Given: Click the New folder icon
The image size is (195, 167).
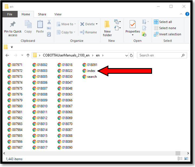Looking at the screenshot, I should [x=107, y=24].
